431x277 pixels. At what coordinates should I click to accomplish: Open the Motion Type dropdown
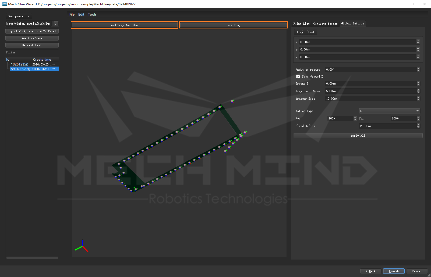click(x=389, y=111)
